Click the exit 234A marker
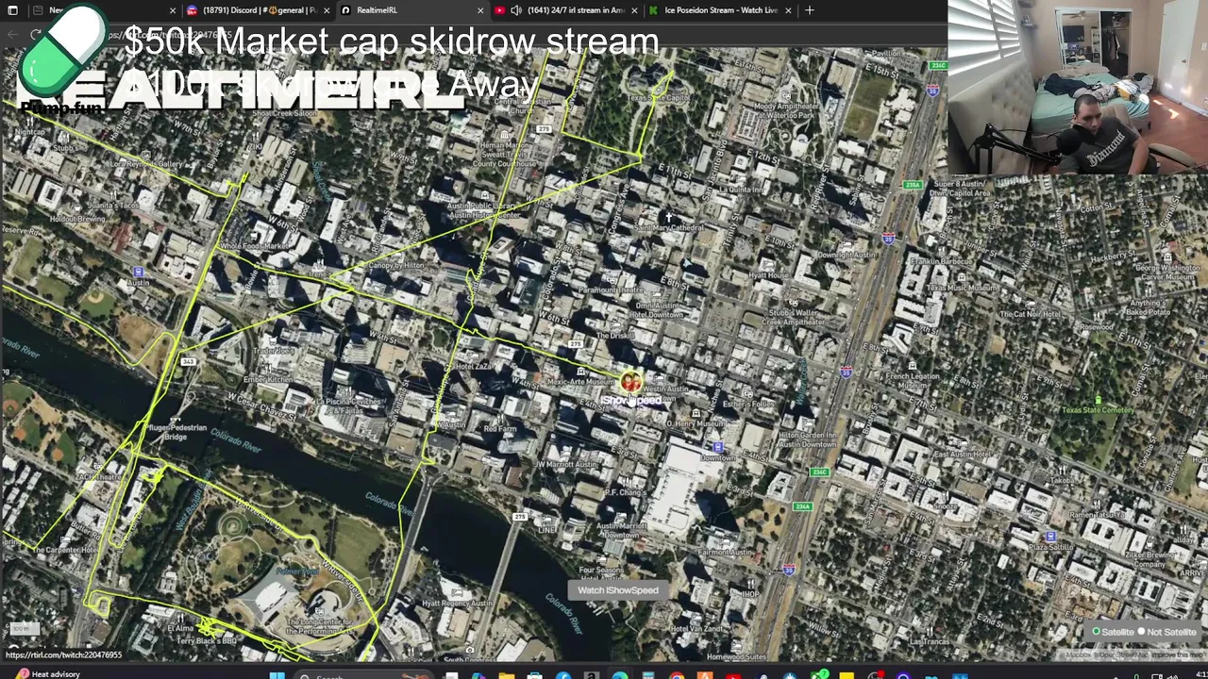 [801, 506]
